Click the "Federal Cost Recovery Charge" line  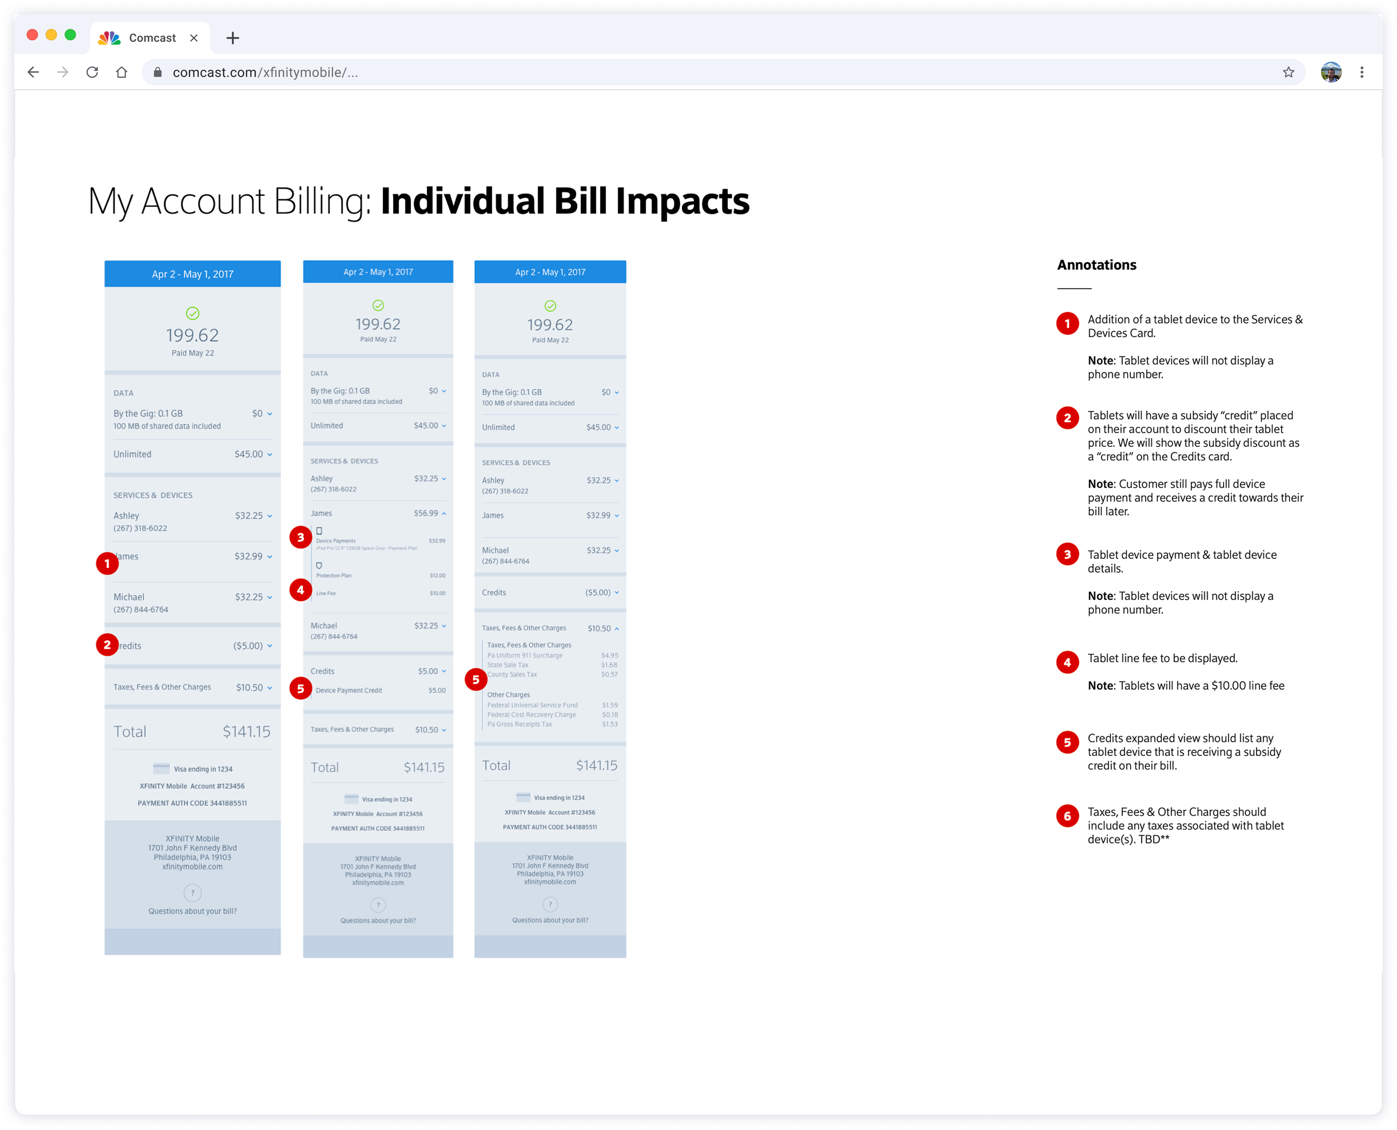[x=553, y=715]
